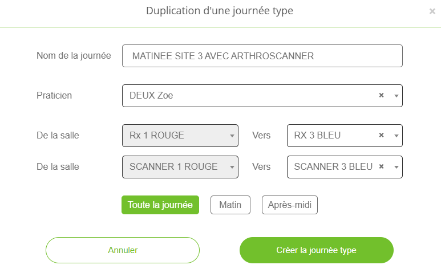This screenshot has width=441, height=273.
Task: Click the Annuler button
Action: [123, 250]
